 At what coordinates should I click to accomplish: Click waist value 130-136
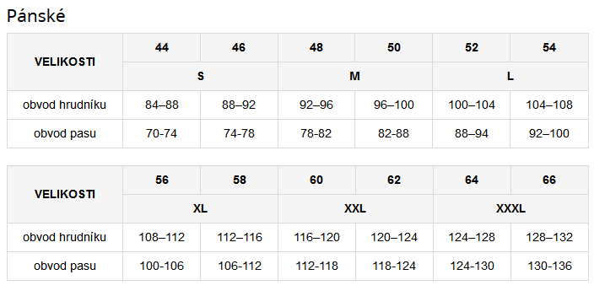point(550,267)
